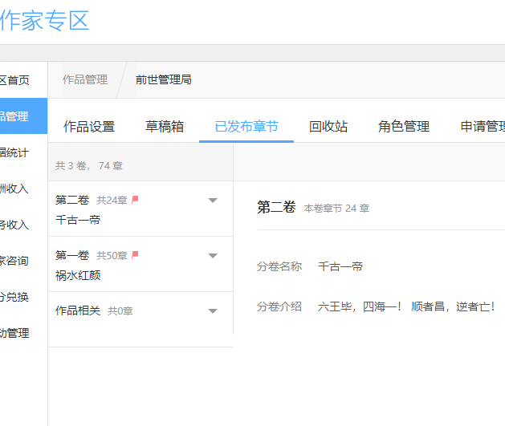This screenshot has width=505, height=426.
Task: Click the 前世管理局 breadcrumb title
Action: pyautogui.click(x=164, y=79)
